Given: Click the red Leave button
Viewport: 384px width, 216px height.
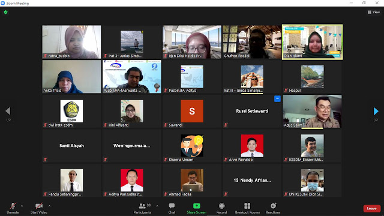Looking at the screenshot, I should point(372,208).
